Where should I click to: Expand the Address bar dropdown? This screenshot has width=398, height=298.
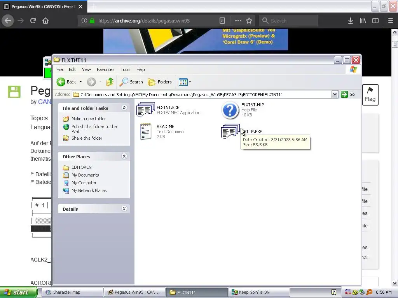click(335, 95)
